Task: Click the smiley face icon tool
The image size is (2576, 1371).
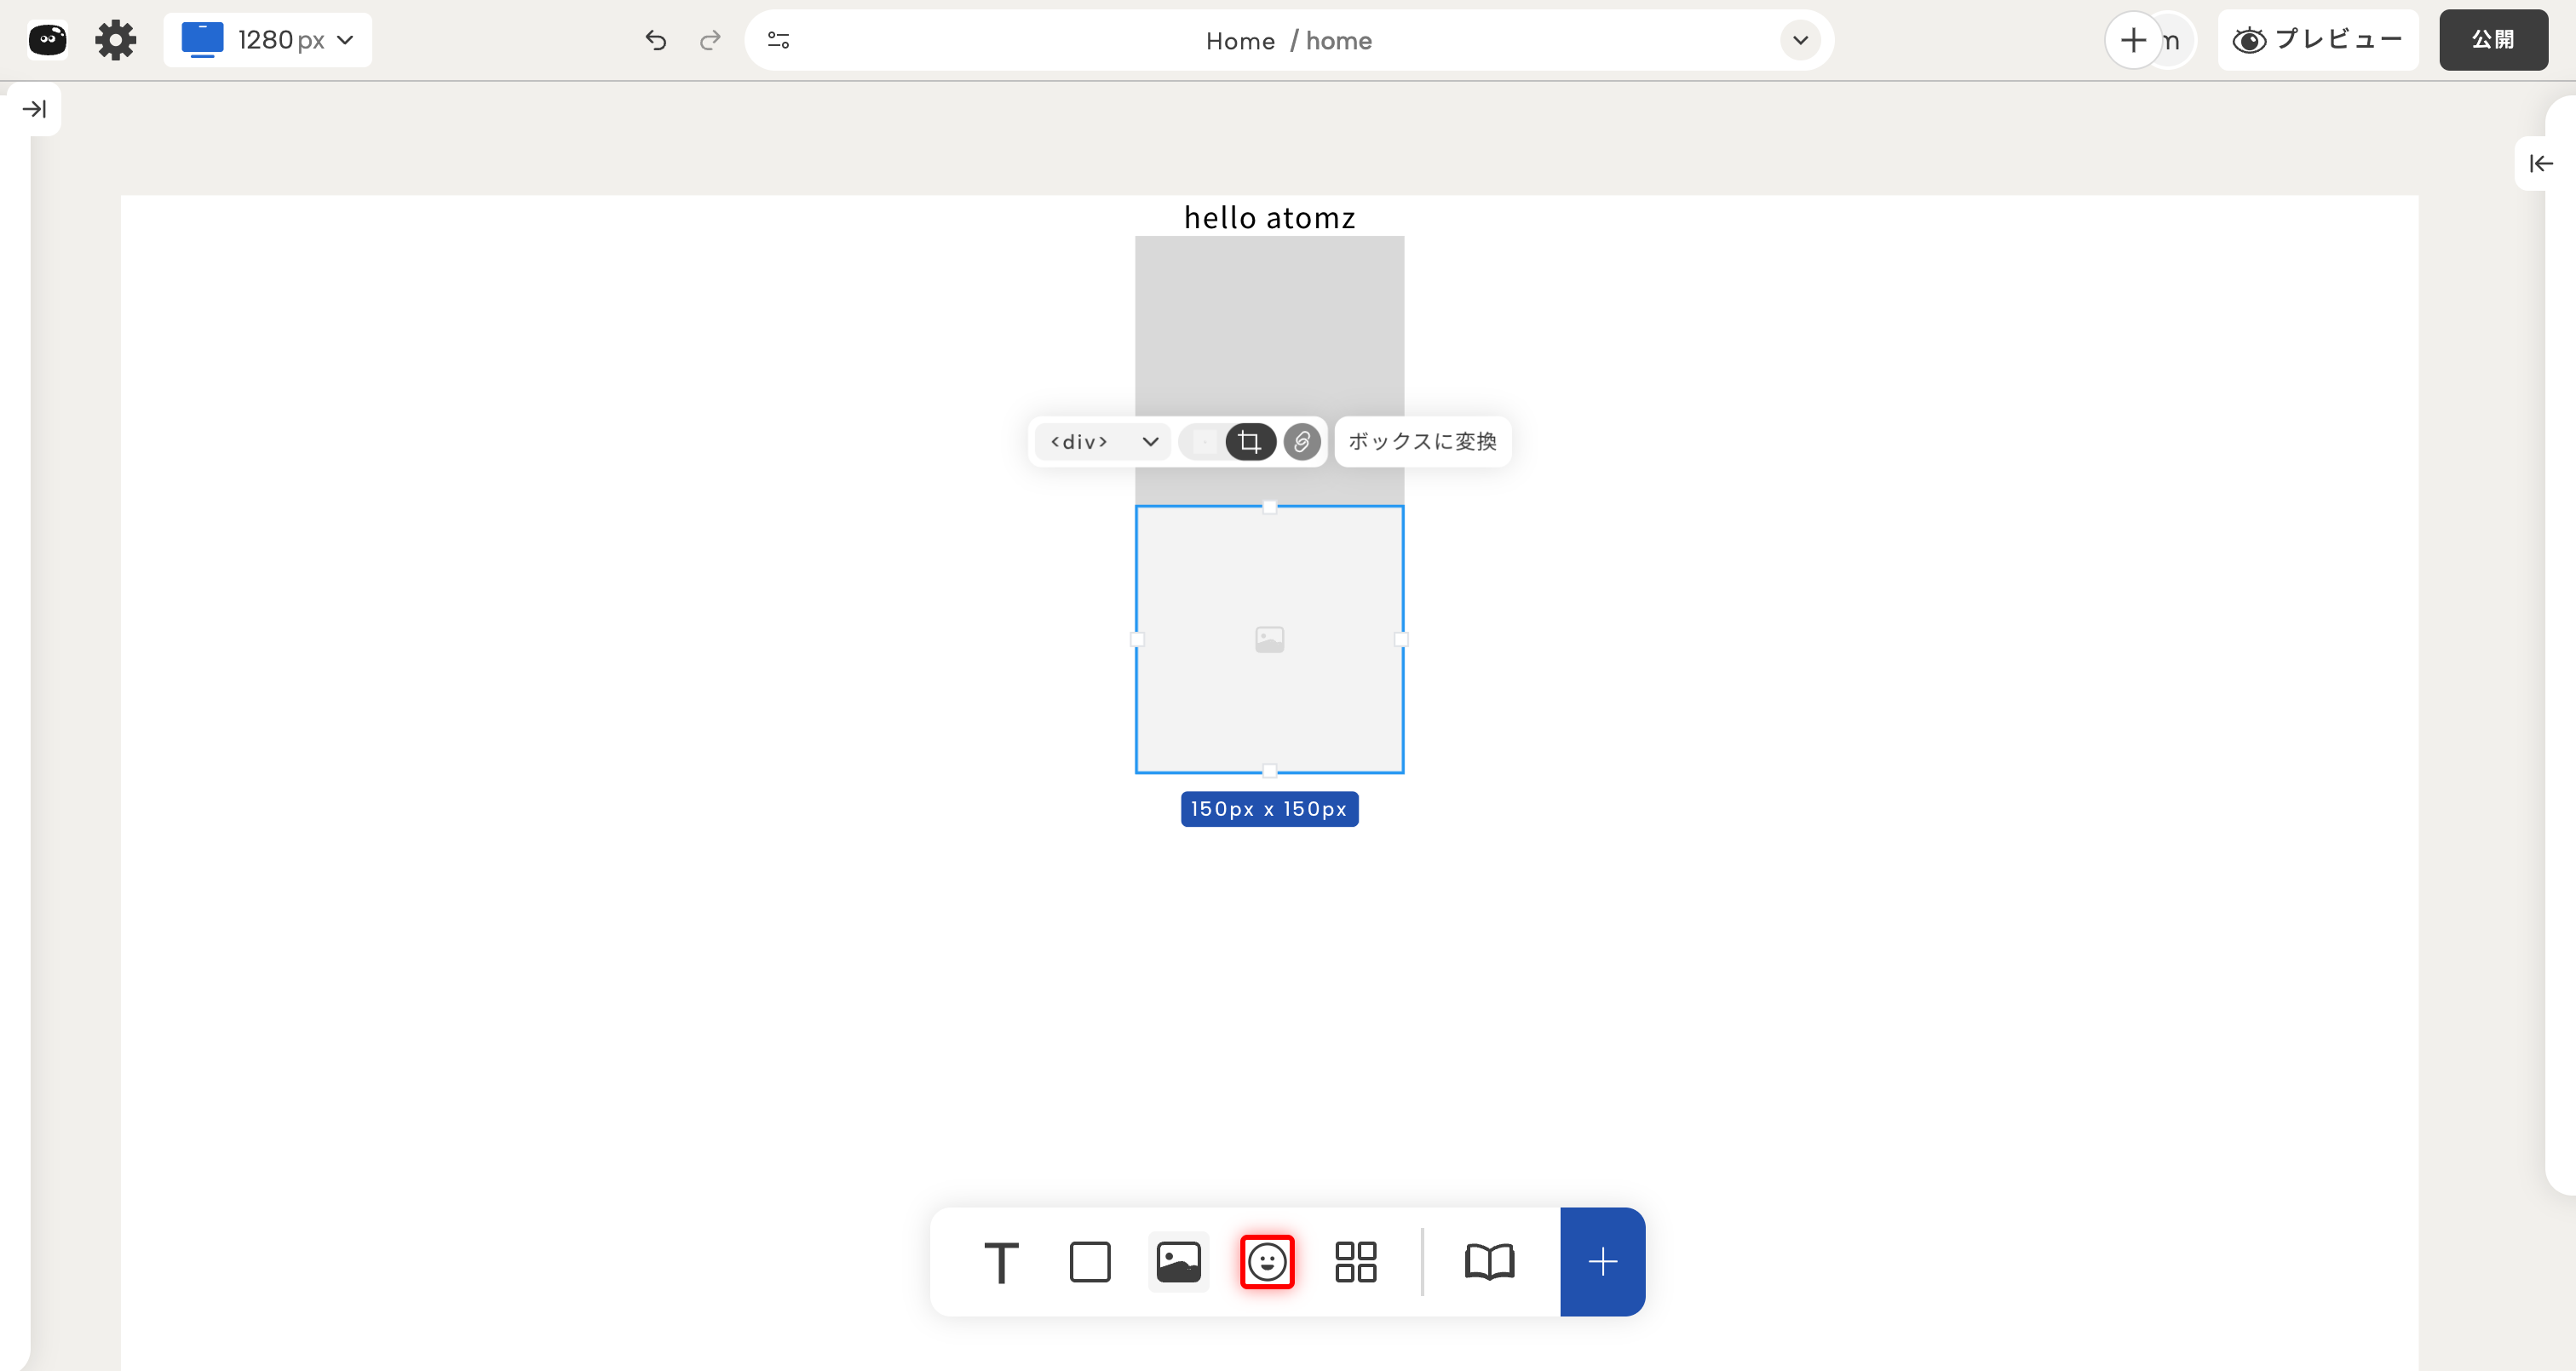Action: [1267, 1262]
